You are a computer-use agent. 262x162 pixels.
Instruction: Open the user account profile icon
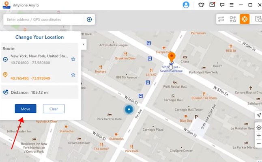tap(186, 5)
